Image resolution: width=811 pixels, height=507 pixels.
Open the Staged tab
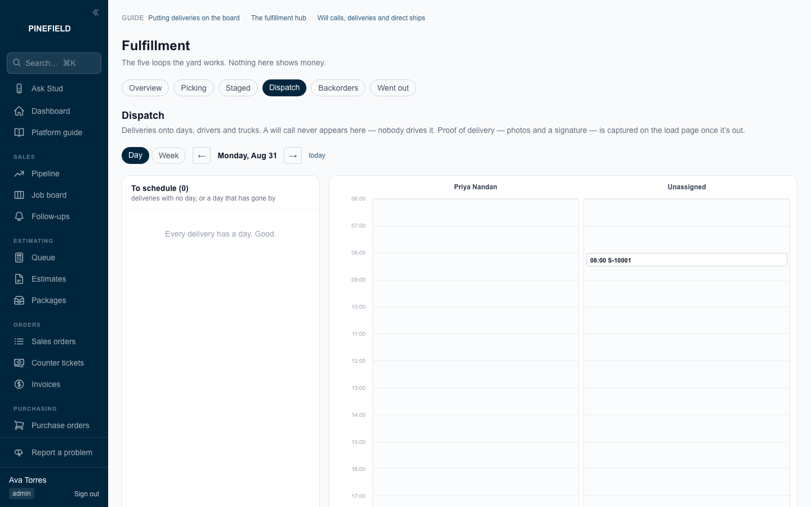click(238, 88)
